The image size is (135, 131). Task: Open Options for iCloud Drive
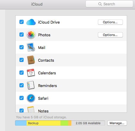click(x=110, y=22)
